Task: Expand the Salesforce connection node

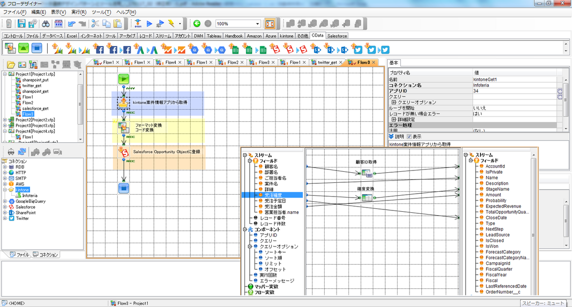Action: tap(5, 207)
